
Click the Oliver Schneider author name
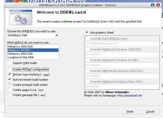point(117,92)
